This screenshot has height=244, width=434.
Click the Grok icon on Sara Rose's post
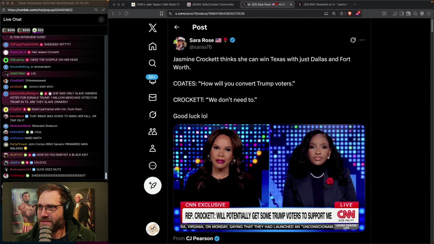pos(353,40)
